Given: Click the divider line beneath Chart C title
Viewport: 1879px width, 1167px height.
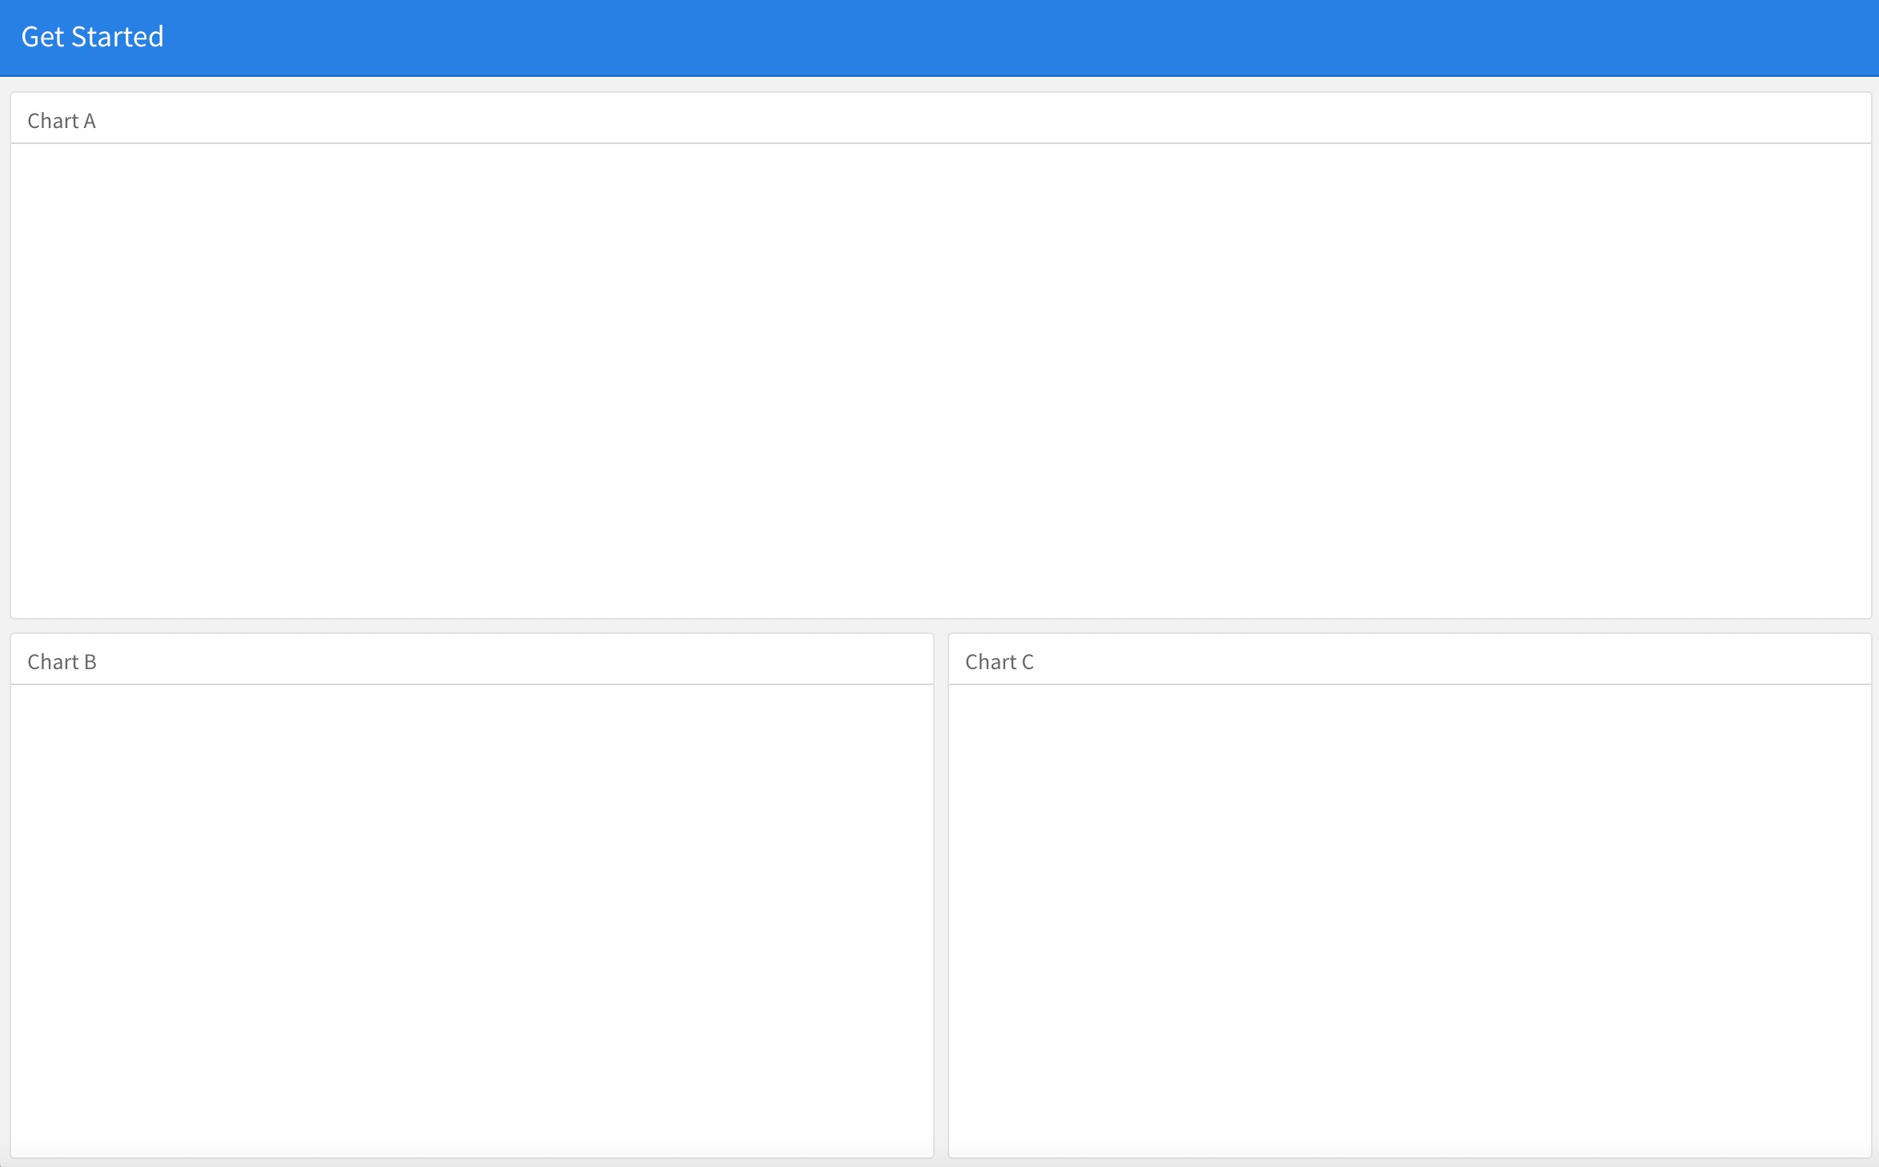Looking at the screenshot, I should 1408,684.
